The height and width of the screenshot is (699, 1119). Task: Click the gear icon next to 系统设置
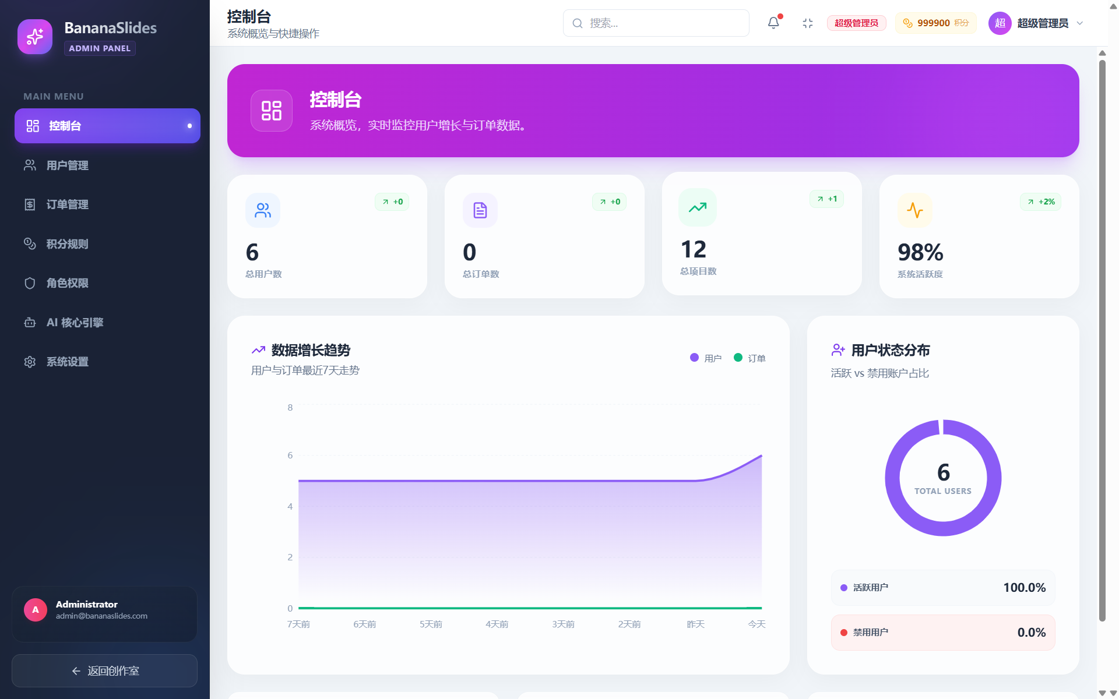pos(30,362)
